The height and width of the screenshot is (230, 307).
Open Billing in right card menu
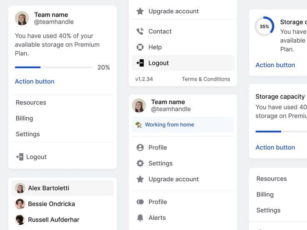click(x=279, y=195)
